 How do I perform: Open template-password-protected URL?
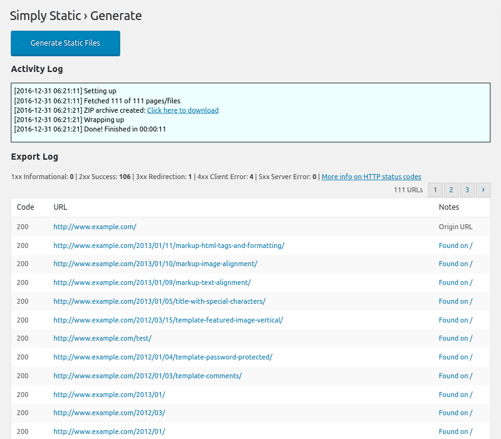[x=162, y=357]
